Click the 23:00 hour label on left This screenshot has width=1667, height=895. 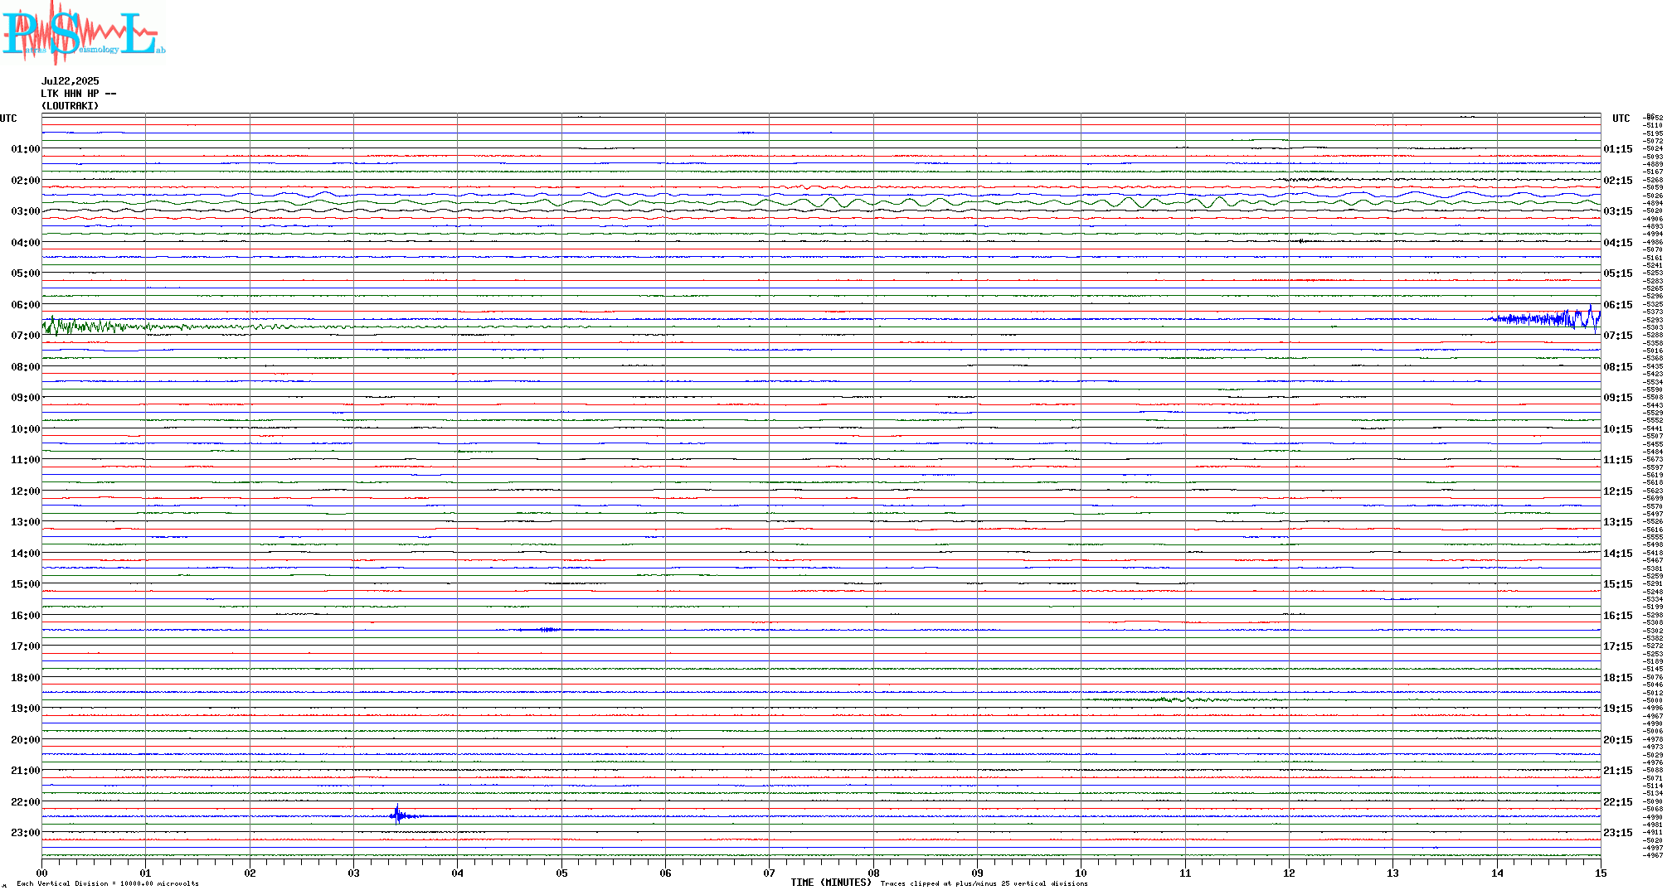coord(26,833)
